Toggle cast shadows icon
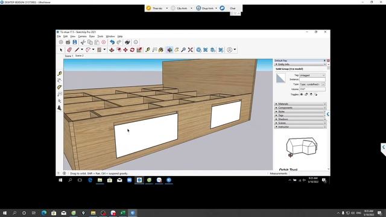Viewport: 386px width, 217px height. (316, 95)
